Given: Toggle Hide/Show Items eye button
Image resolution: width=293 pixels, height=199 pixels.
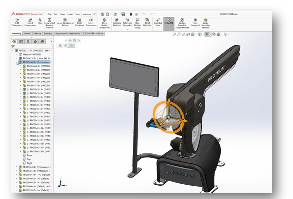Looking at the screenshot, I should 207,34.
